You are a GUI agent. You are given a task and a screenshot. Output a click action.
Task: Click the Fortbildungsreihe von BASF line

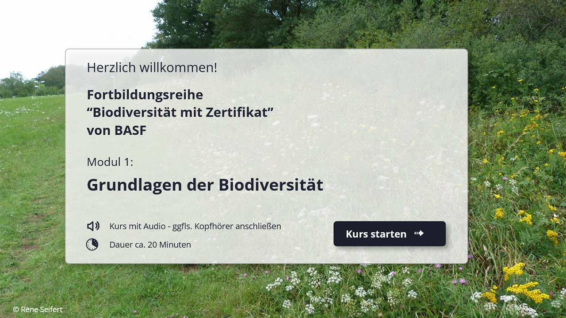(x=145, y=95)
